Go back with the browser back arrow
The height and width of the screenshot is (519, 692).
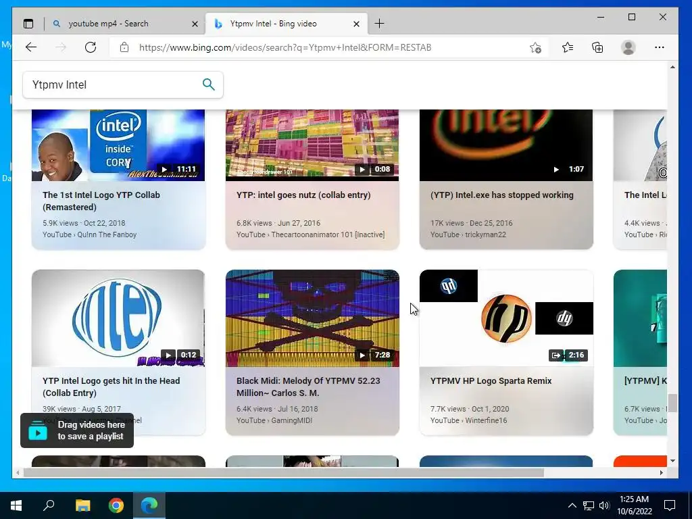click(x=31, y=47)
